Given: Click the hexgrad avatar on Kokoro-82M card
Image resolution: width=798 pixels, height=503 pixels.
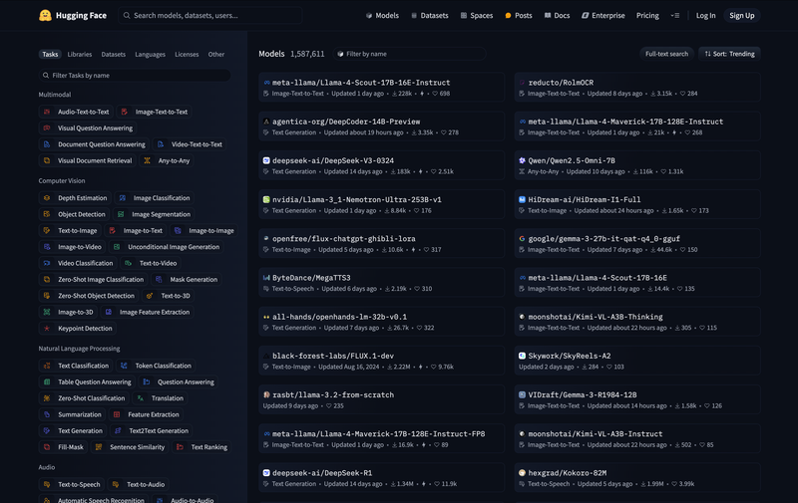Looking at the screenshot, I should [x=522, y=473].
